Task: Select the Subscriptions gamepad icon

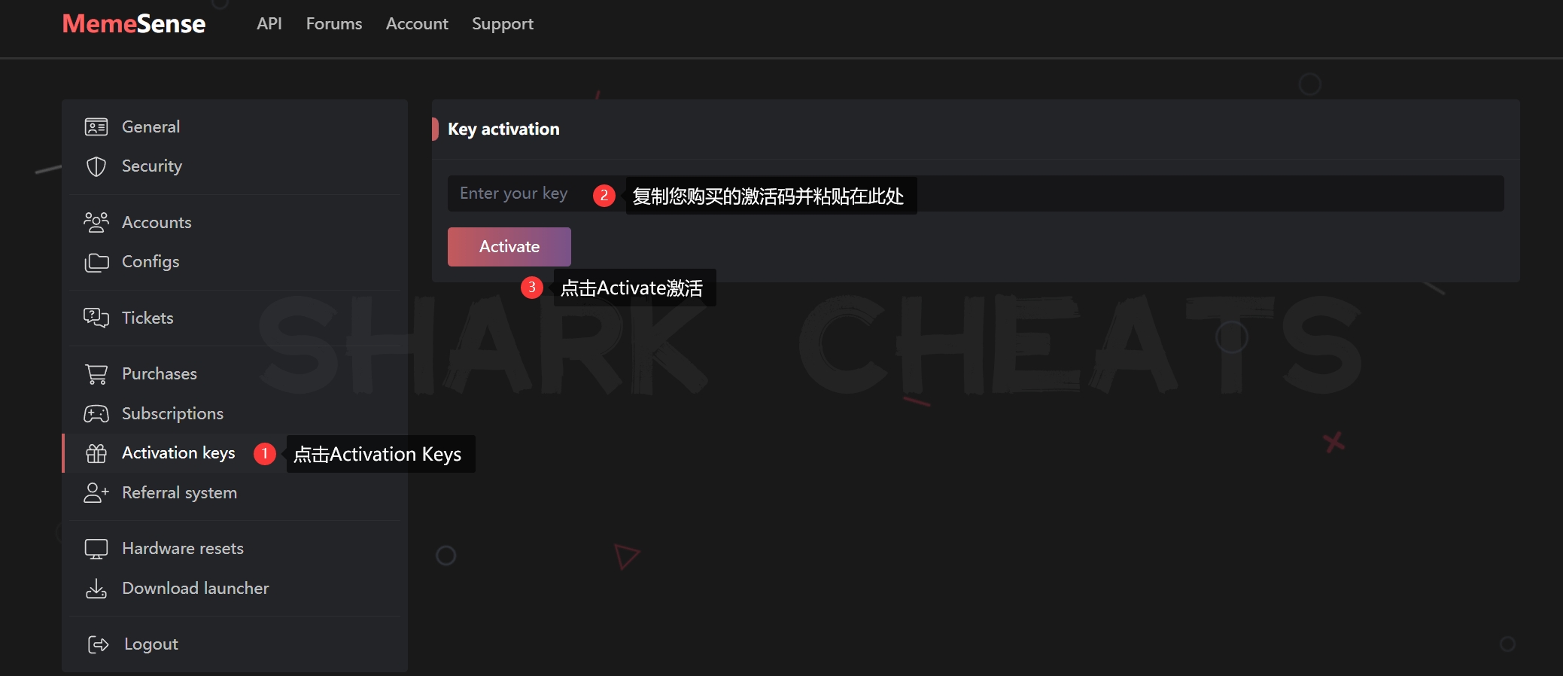Action: (x=96, y=413)
